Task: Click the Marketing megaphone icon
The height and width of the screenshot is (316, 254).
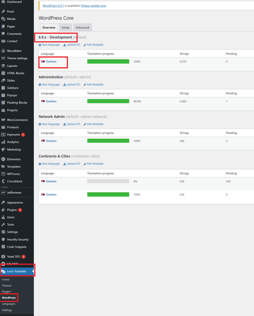Action: [x=3, y=150]
